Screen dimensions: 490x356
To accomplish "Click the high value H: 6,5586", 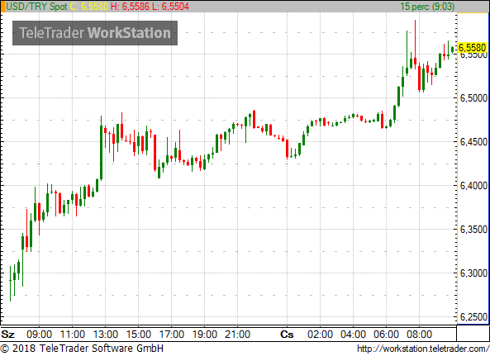I will click(x=130, y=7).
